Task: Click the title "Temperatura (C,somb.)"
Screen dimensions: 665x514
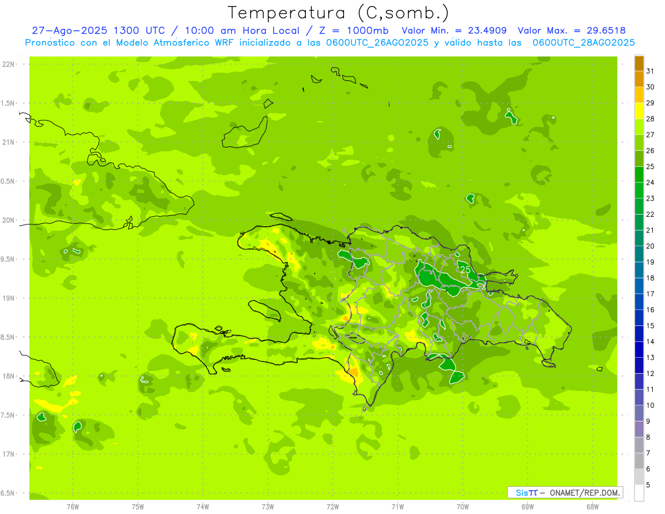Action: pos(339,13)
